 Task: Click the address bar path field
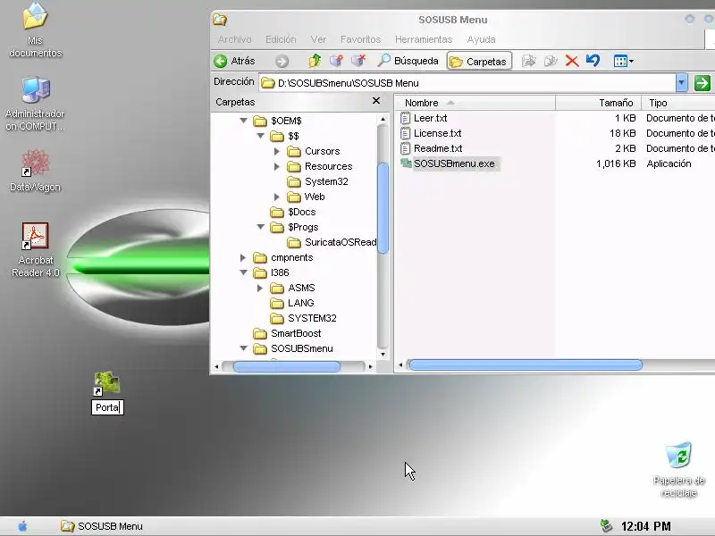coord(467,83)
